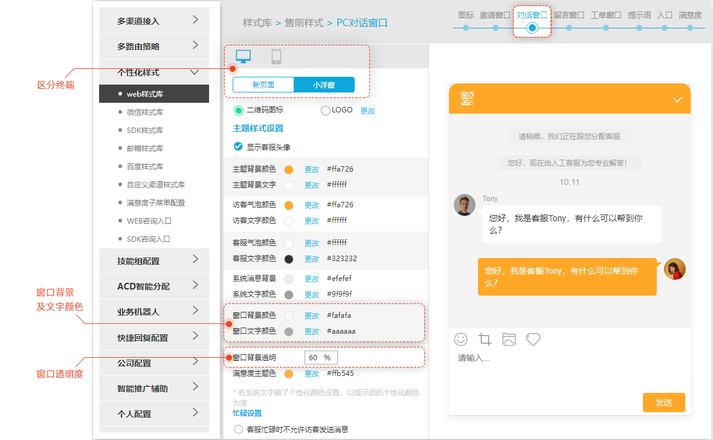Screen dimensions: 713x440
Task: Minimize chat window using header chevron
Action: 677,100
